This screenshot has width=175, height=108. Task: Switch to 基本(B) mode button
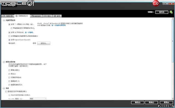click(162, 12)
